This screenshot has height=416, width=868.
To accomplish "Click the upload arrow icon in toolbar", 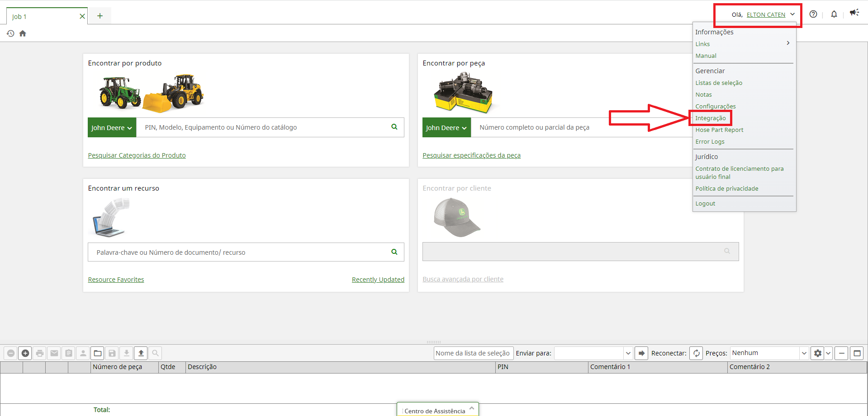I will (141, 353).
